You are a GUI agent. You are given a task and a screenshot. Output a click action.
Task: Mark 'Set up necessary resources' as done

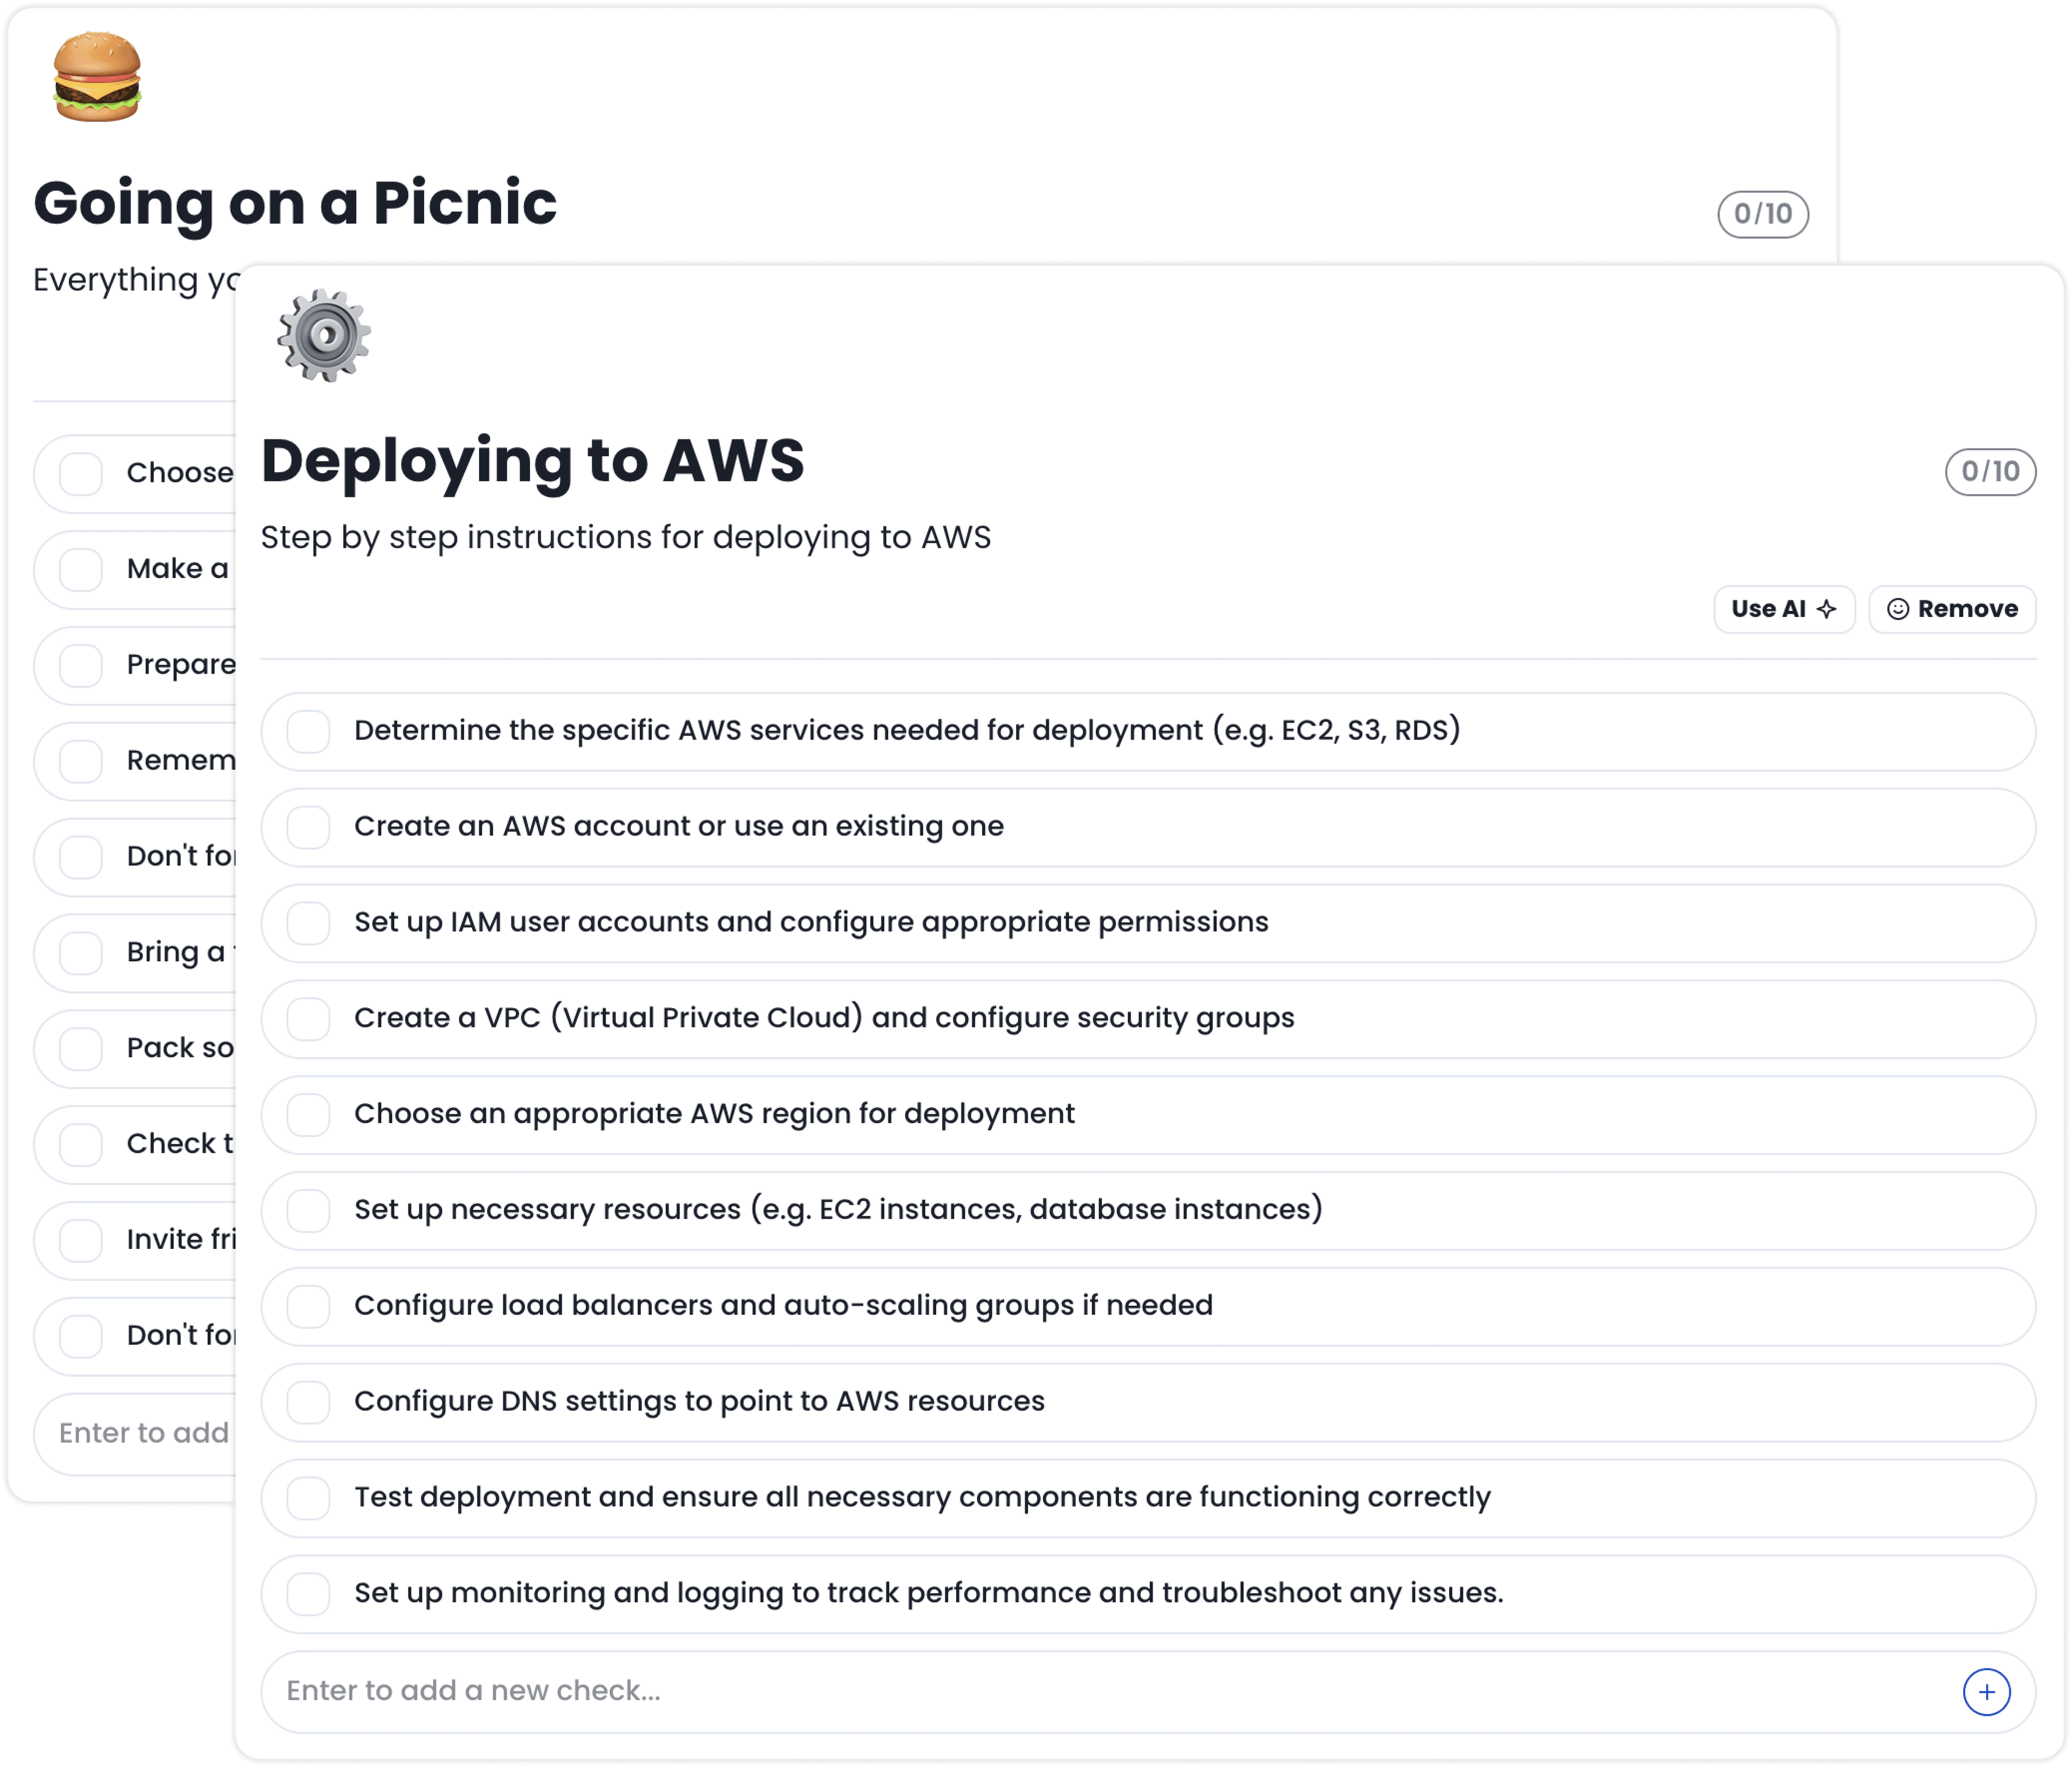point(308,1210)
